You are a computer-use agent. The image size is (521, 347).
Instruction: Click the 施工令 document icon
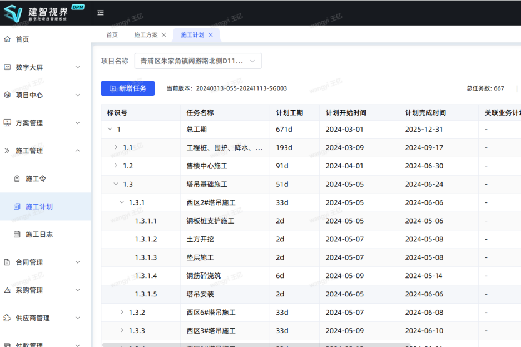click(x=17, y=179)
